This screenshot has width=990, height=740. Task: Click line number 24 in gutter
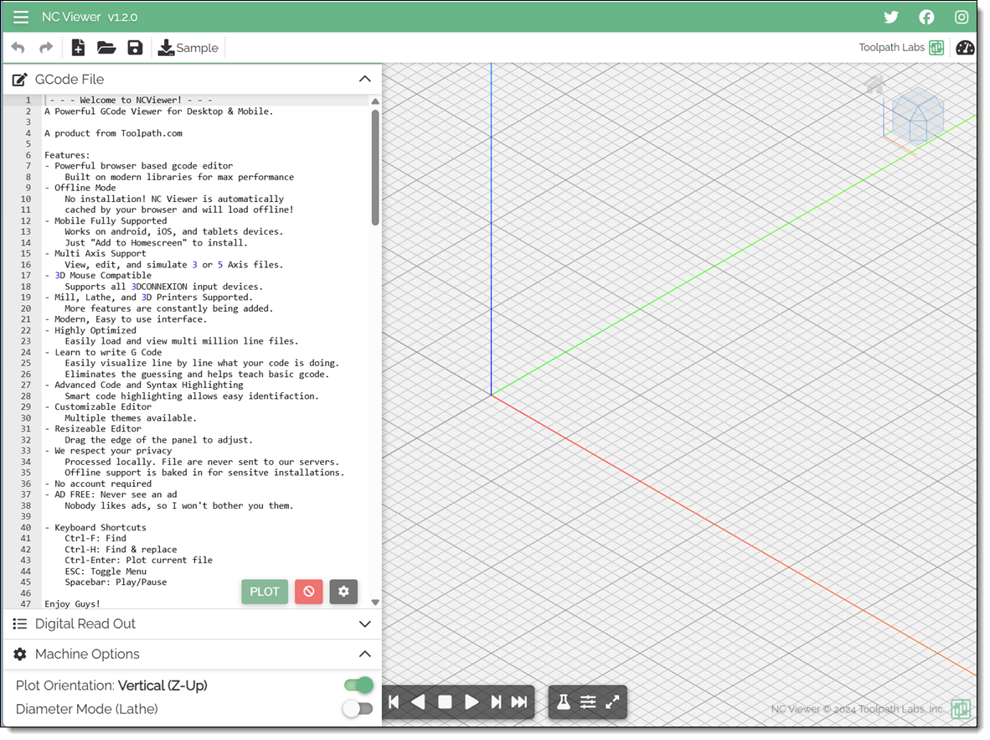pyautogui.click(x=25, y=352)
